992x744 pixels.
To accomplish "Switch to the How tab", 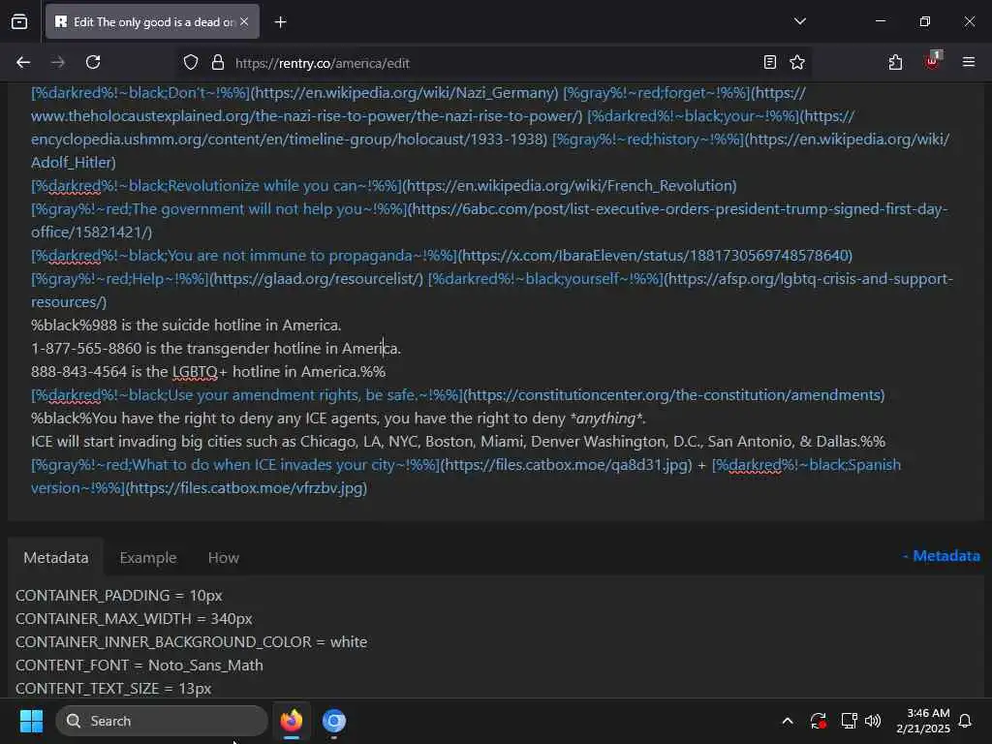I will (x=224, y=557).
